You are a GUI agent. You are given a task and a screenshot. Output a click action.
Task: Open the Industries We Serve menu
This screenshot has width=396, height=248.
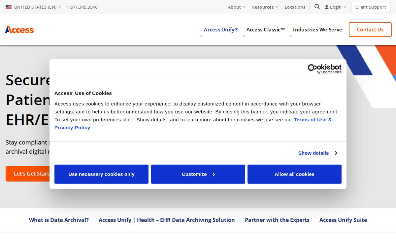(317, 30)
